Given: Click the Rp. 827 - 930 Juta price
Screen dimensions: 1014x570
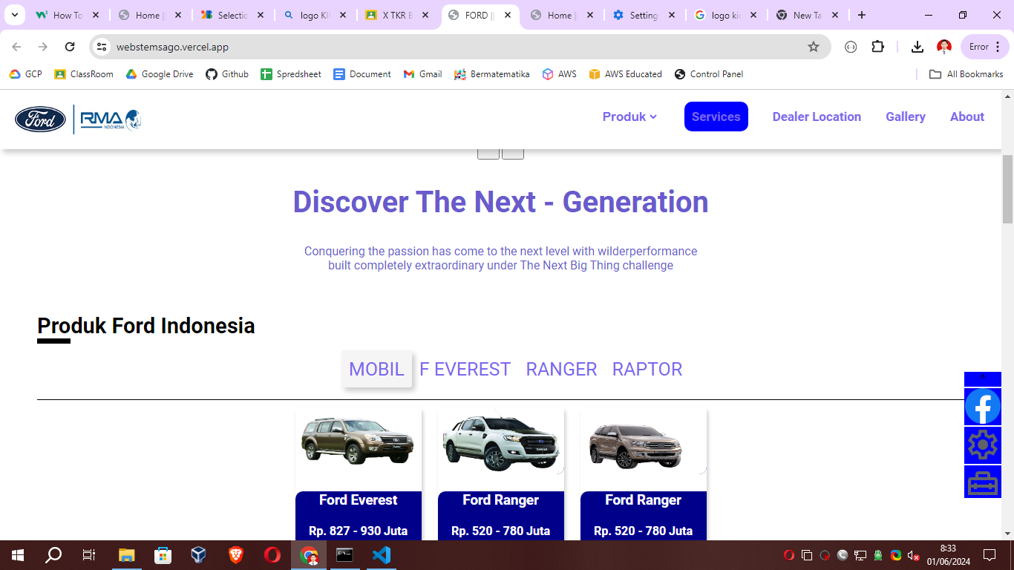Looking at the screenshot, I should click(x=359, y=531).
